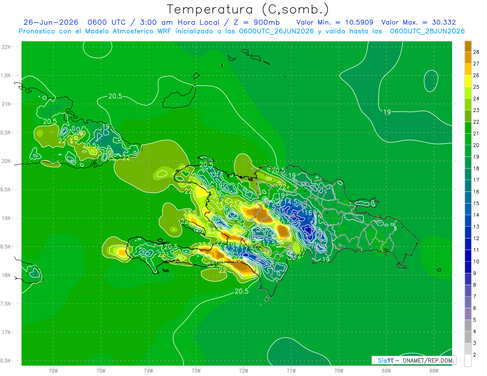Click the '21N' latitude axis label
The height and width of the screenshot is (376, 487).
click(6, 104)
